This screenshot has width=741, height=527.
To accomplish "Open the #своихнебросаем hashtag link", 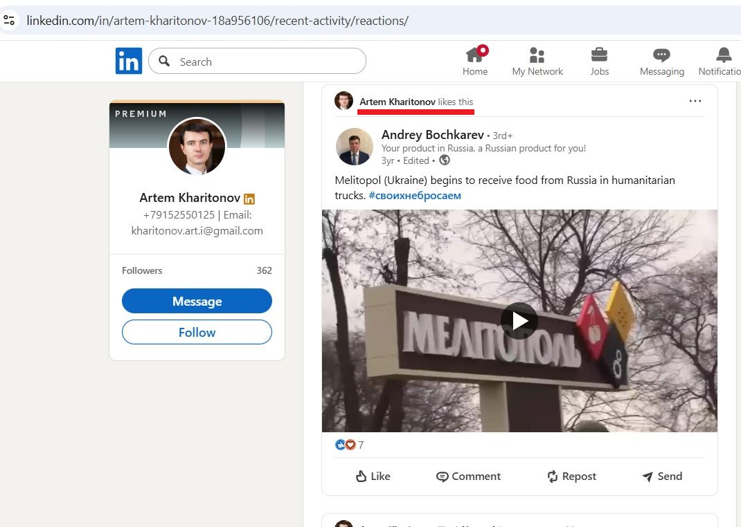I will coord(415,196).
